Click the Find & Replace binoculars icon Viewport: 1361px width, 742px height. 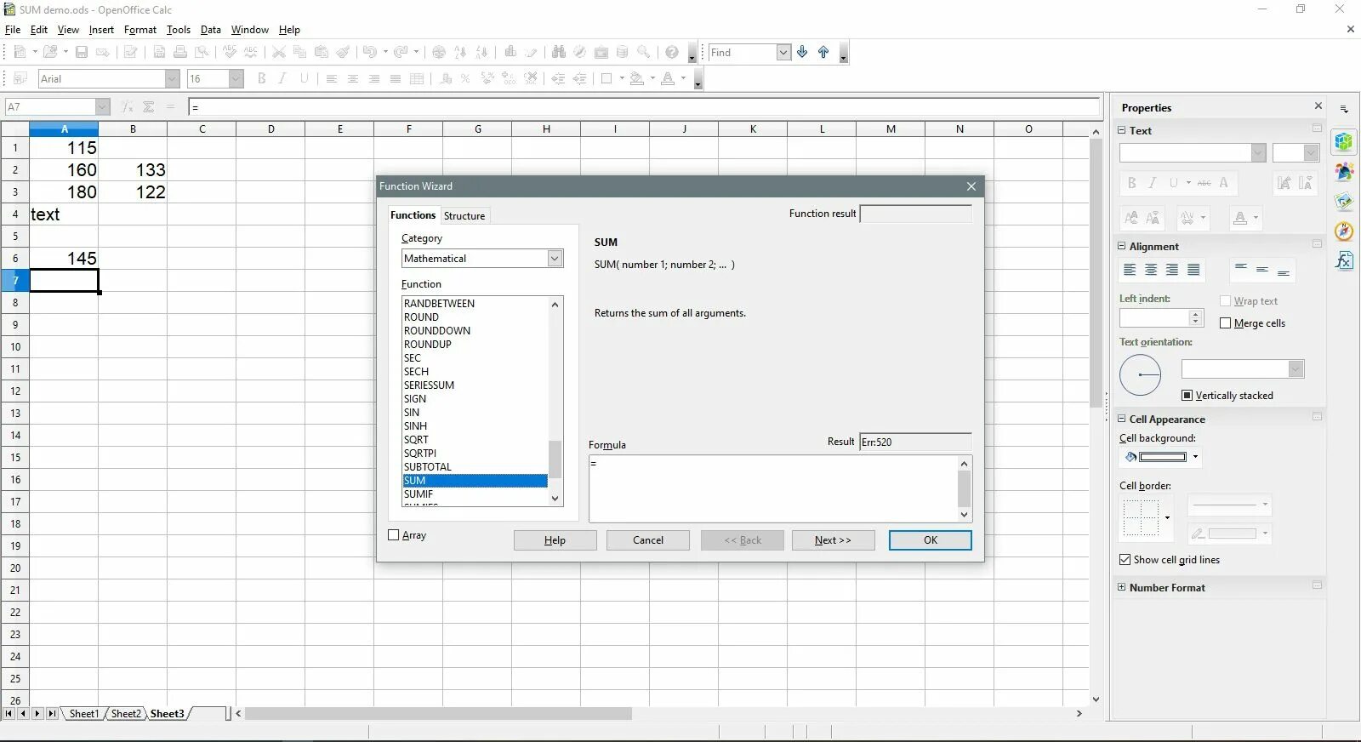(x=558, y=53)
